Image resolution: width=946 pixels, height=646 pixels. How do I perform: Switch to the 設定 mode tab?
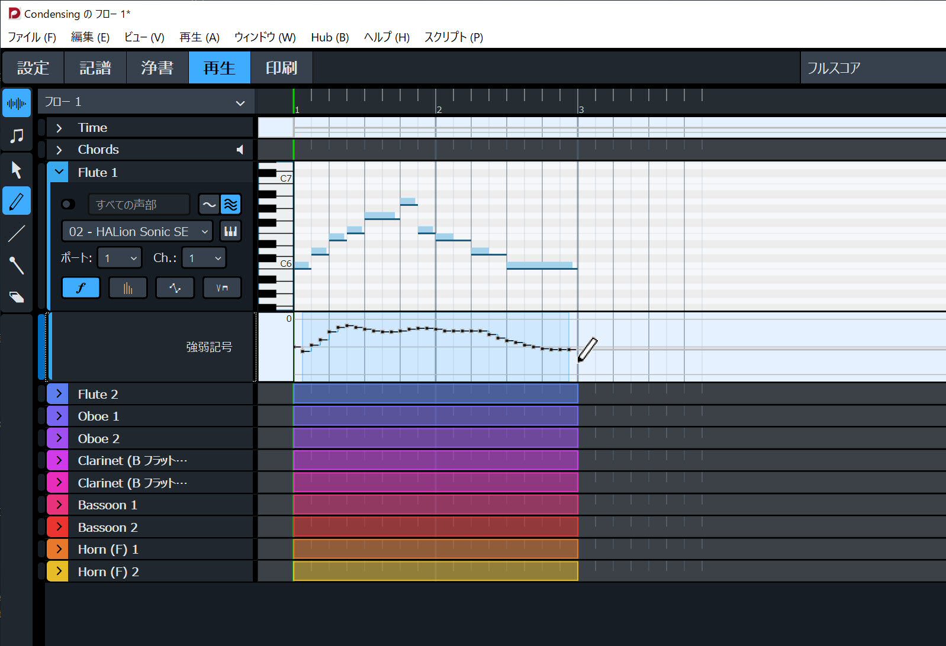click(x=33, y=67)
